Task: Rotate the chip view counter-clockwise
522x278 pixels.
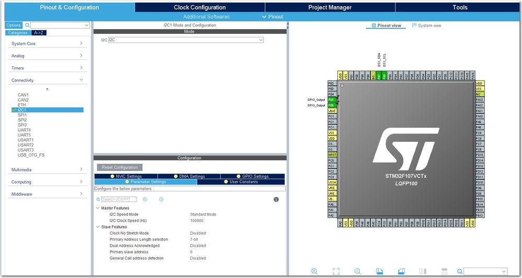Action: tap(401, 271)
